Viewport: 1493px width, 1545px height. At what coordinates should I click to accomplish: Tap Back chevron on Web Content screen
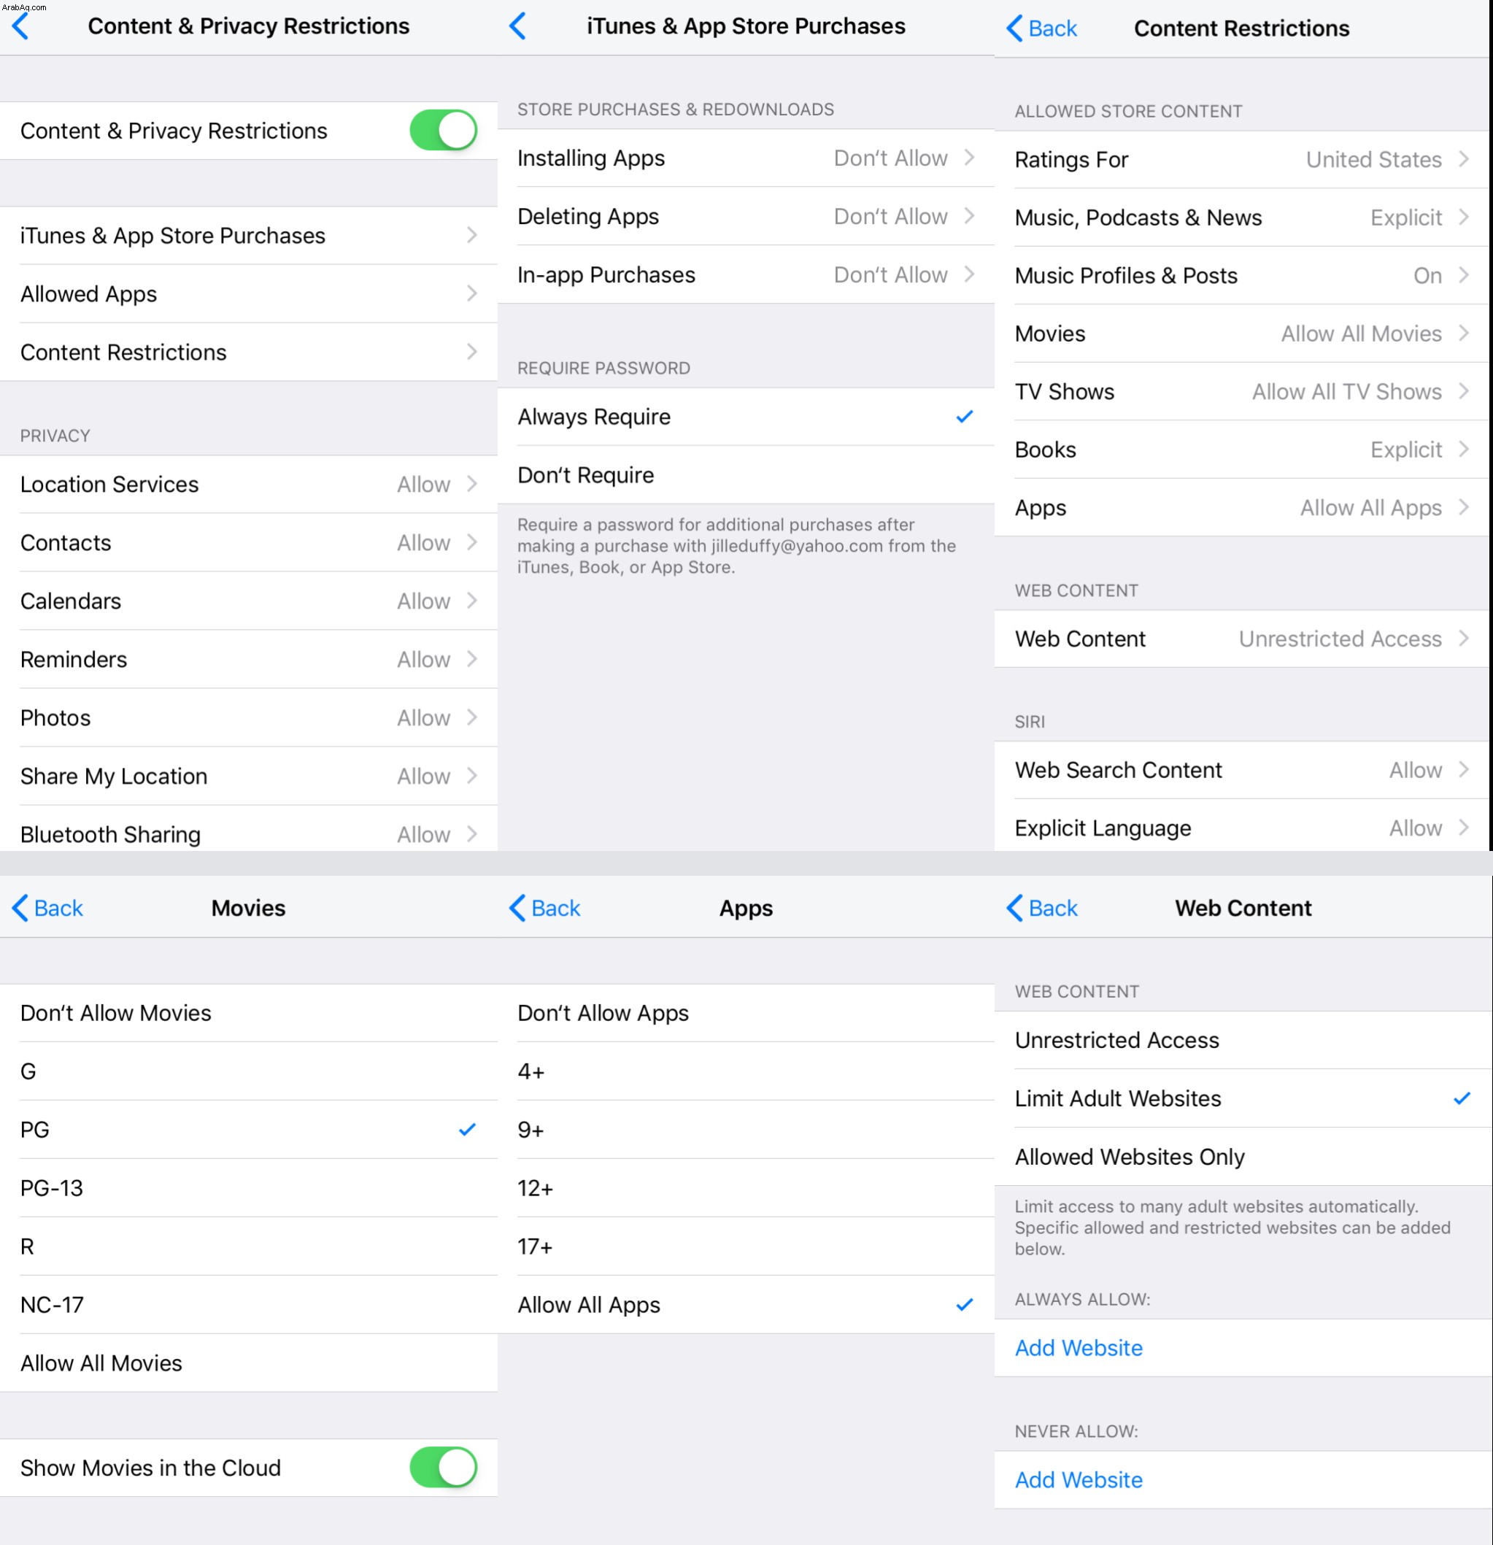pos(1015,908)
